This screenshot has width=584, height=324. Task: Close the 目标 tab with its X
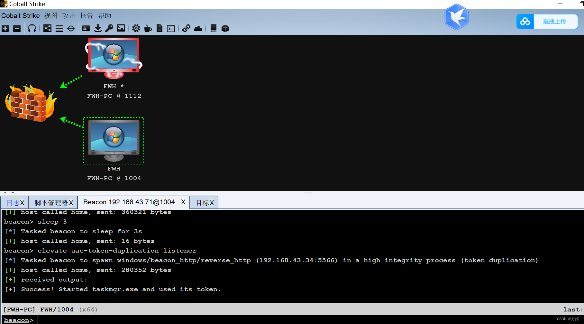point(212,203)
